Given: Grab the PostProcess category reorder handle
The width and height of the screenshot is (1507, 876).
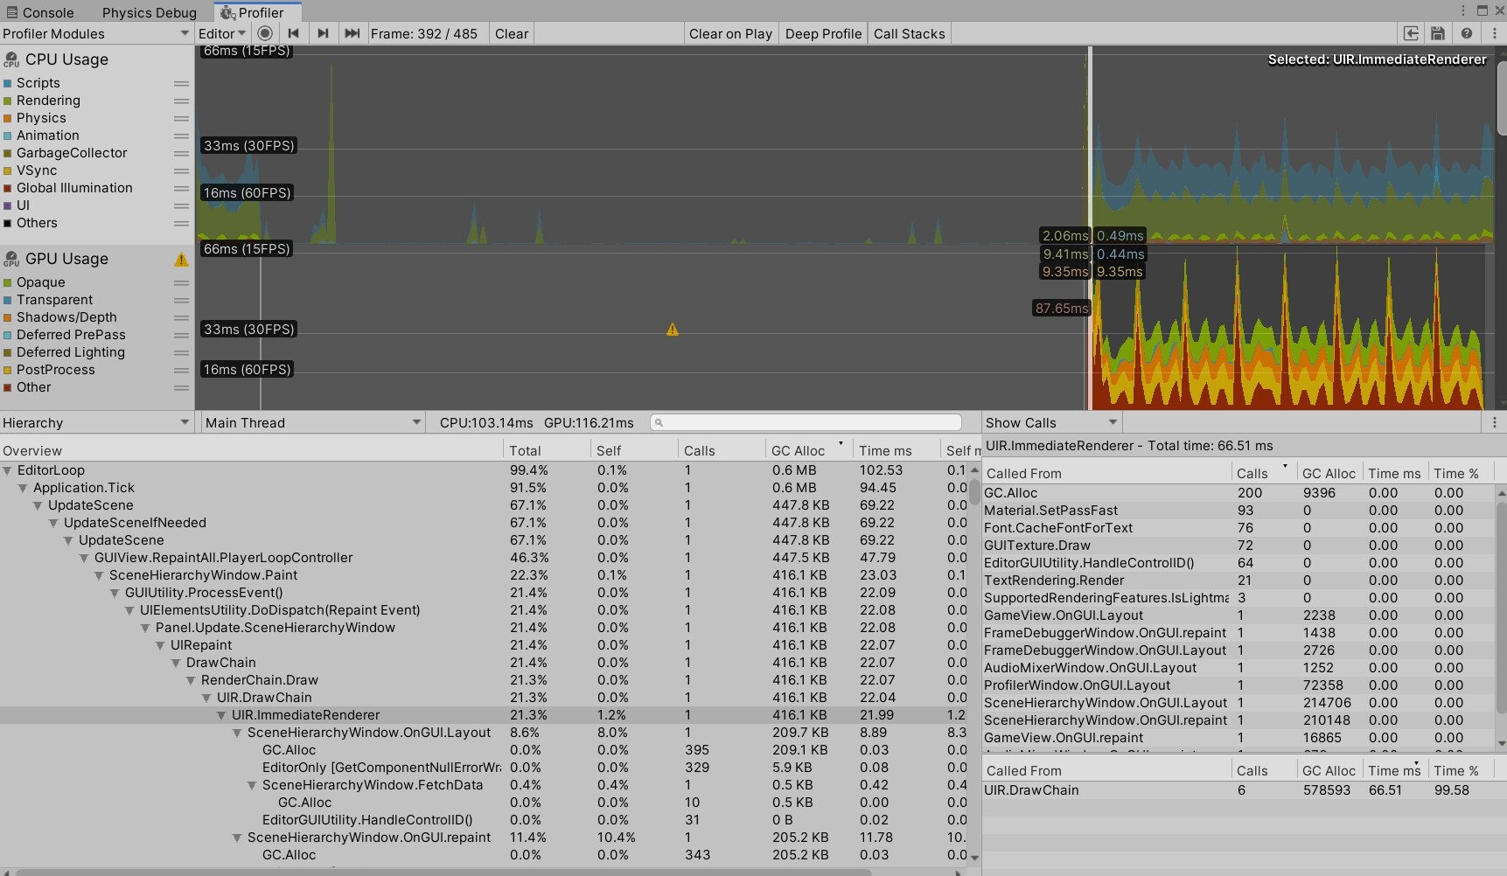Looking at the screenshot, I should [181, 371].
